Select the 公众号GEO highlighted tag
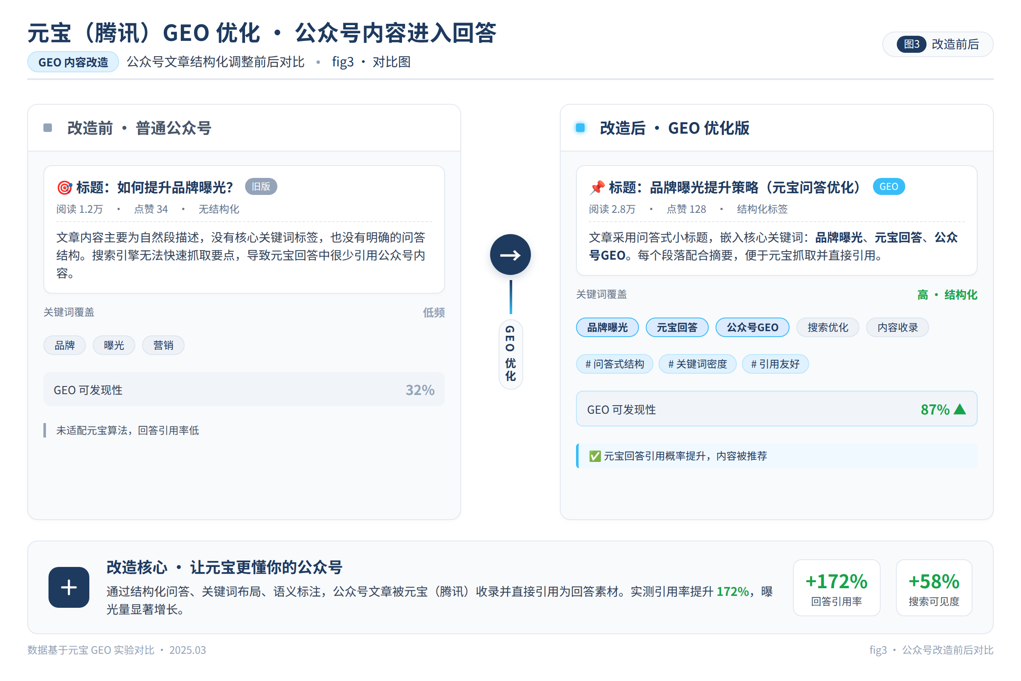 752,327
